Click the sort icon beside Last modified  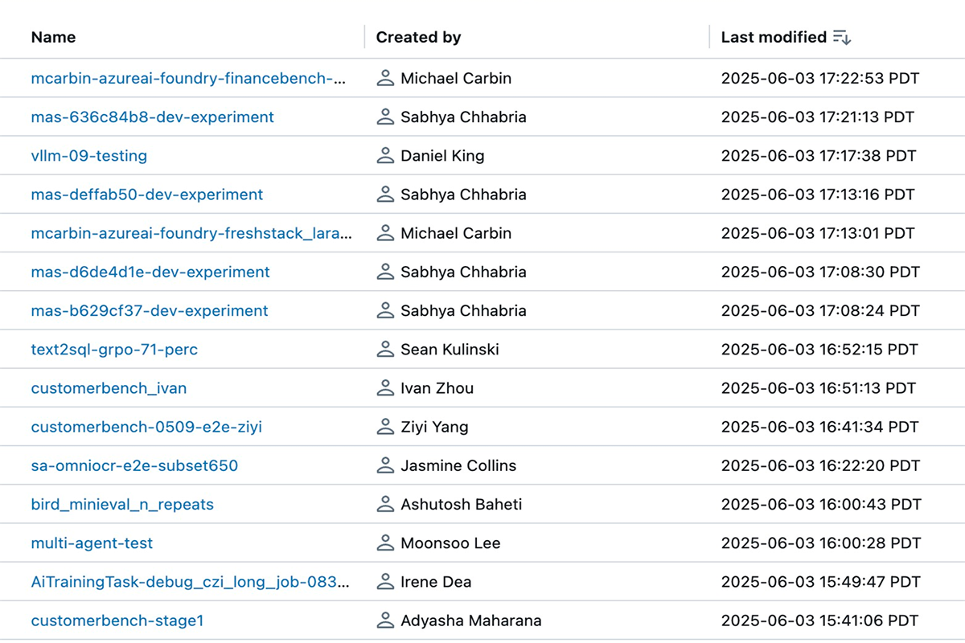842,37
